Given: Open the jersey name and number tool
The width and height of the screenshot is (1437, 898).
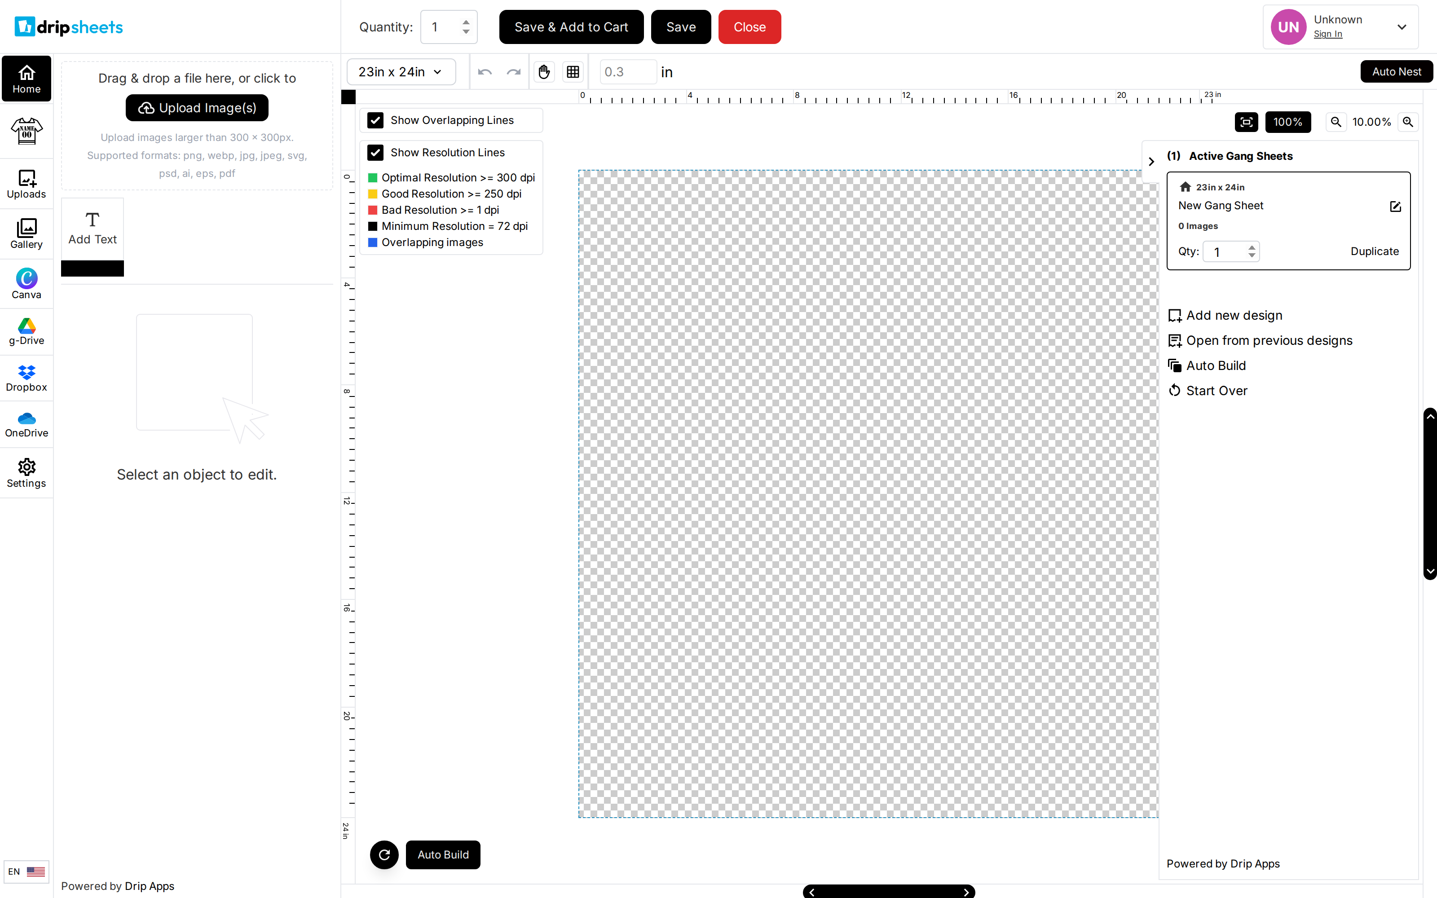Looking at the screenshot, I should pos(27,131).
